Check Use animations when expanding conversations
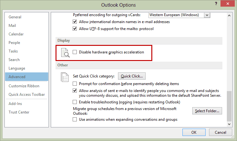This screenshot has width=237, height=141. (75, 120)
